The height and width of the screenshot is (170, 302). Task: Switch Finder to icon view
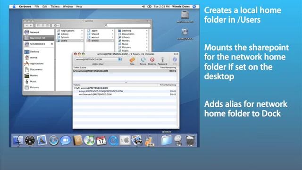tap(38, 25)
